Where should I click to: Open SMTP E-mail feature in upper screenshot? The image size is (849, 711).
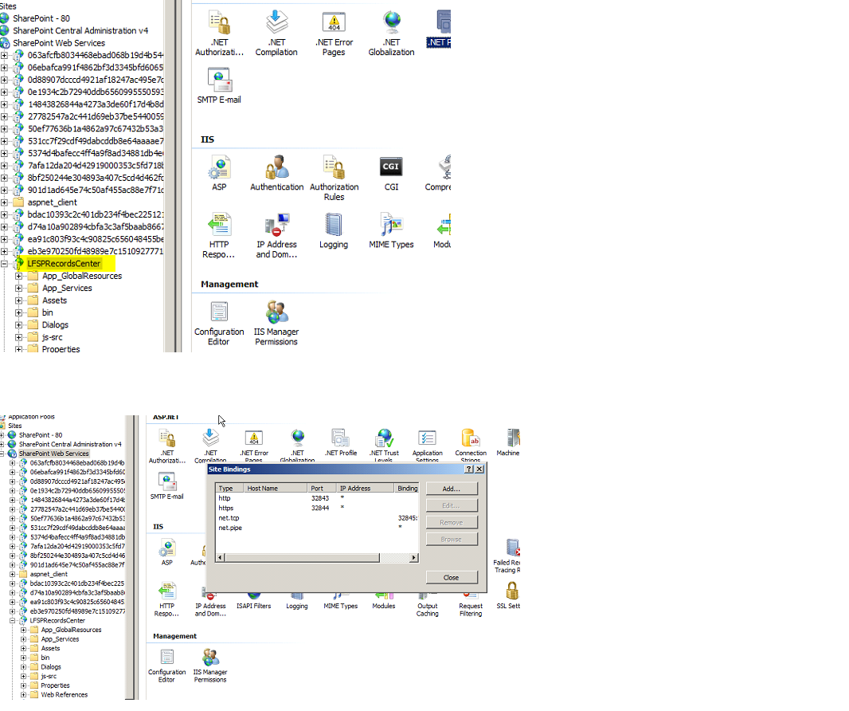[x=219, y=85]
